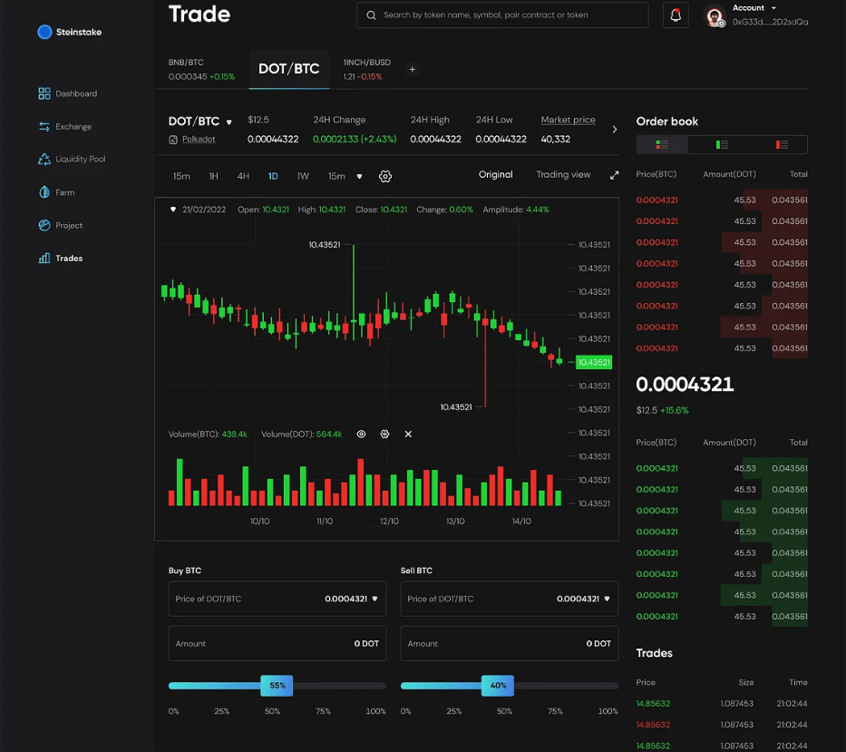Open volume indicator settings gear
Image resolution: width=846 pixels, height=752 pixels.
(384, 435)
